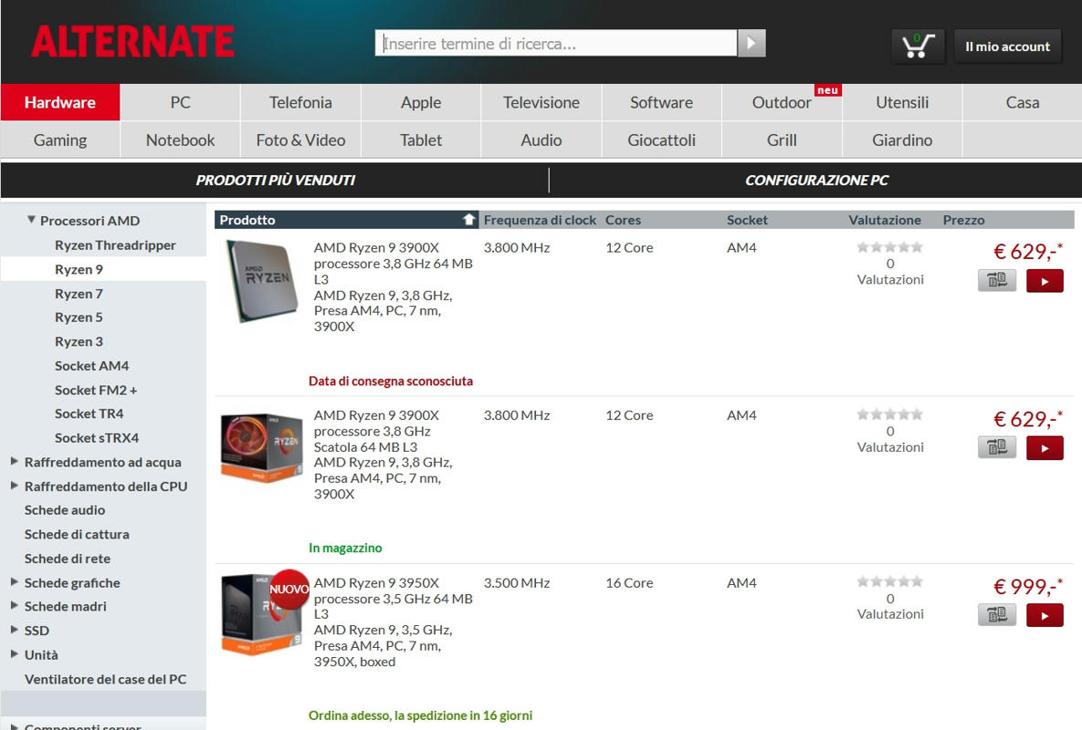Viewport: 1082px width, 730px height.
Task: Select Ryzen 7 in the sidebar
Action: pyautogui.click(x=79, y=294)
